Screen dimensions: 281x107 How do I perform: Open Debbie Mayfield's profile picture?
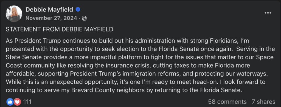(14, 13)
